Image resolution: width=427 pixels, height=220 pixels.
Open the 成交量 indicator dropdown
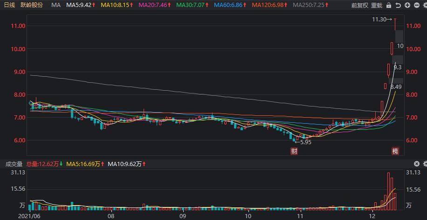14,164
